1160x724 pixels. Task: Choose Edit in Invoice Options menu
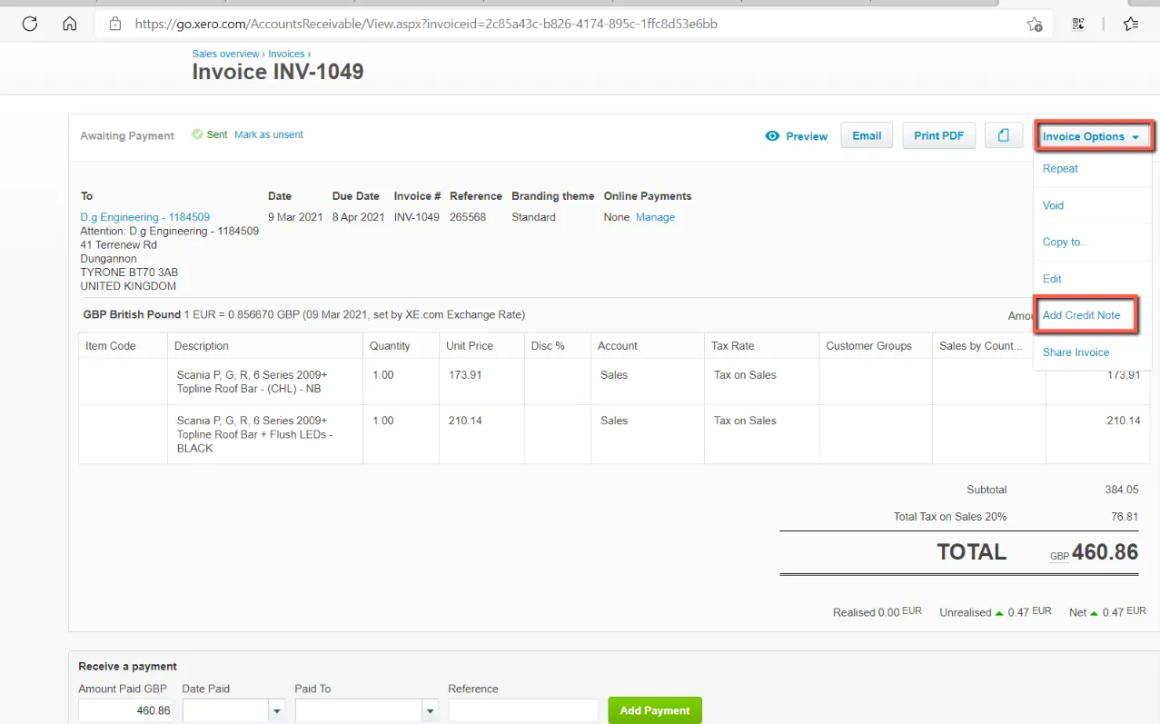pyautogui.click(x=1052, y=279)
